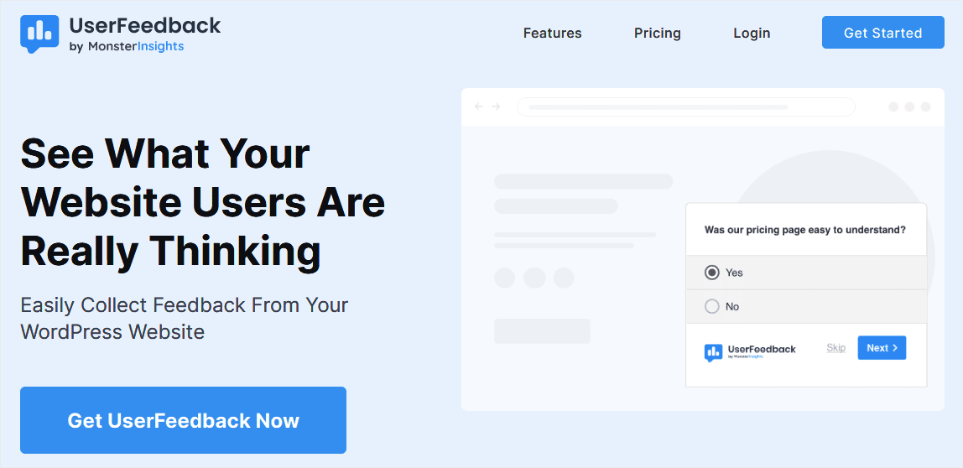Click the back arrow in mockup browser
The image size is (963, 468).
pos(479,107)
